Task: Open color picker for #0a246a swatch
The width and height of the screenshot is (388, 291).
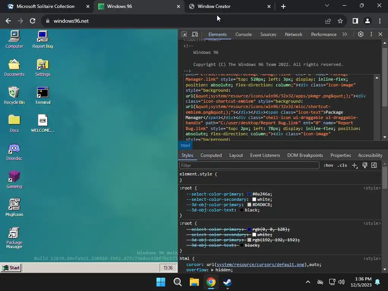Action: click(x=249, y=194)
